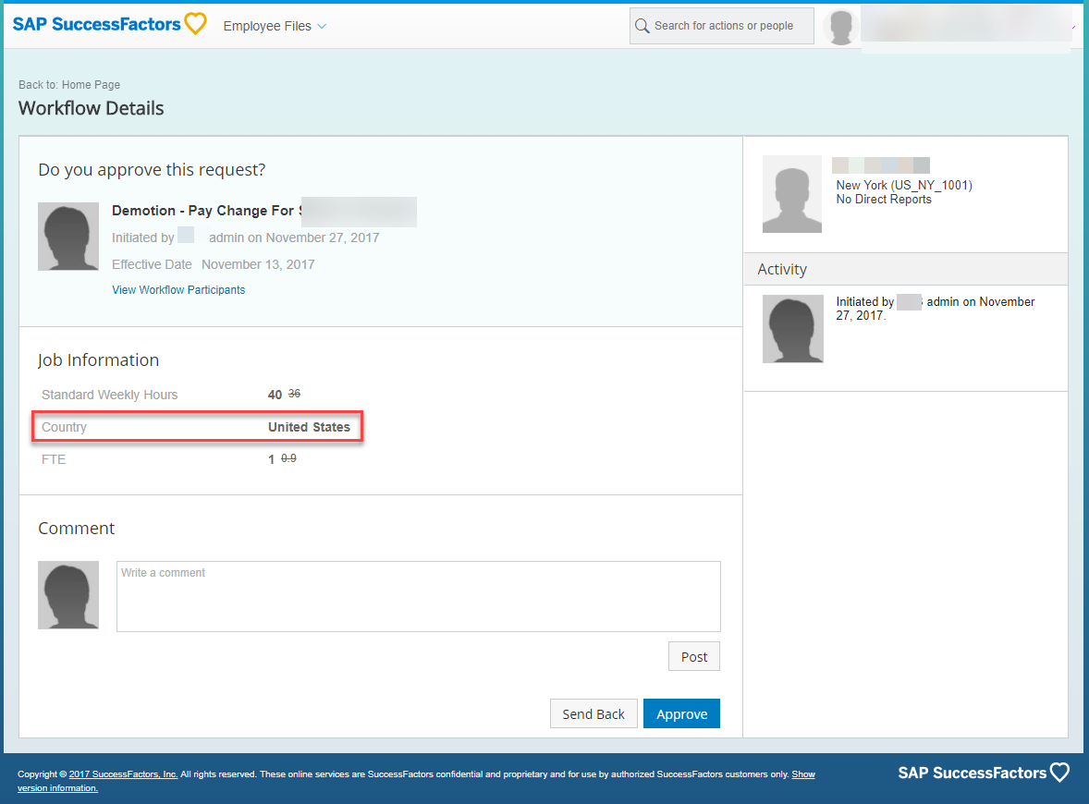This screenshot has height=804, width=1089.
Task: Click the requester avatar beside Demotion title
Action: click(68, 237)
